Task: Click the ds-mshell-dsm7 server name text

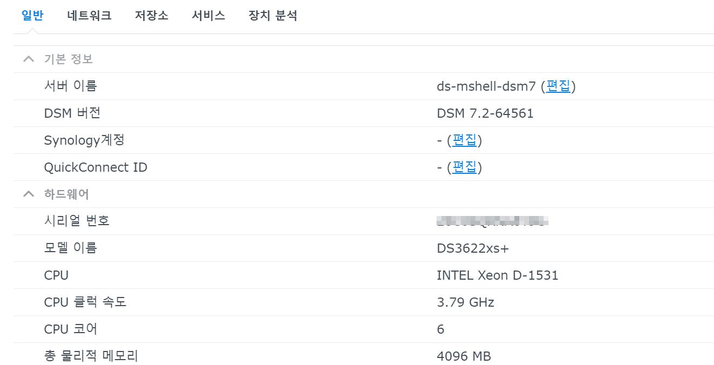Action: tap(486, 86)
